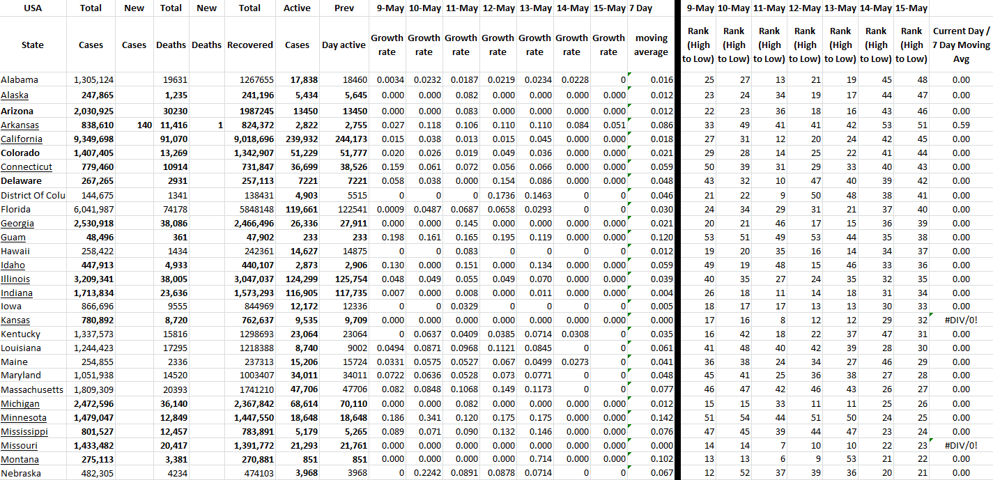Image resolution: width=993 pixels, height=480 pixels.
Task: Select "Current Day / 7 Day Moving Avg" header
Action: coord(960,45)
